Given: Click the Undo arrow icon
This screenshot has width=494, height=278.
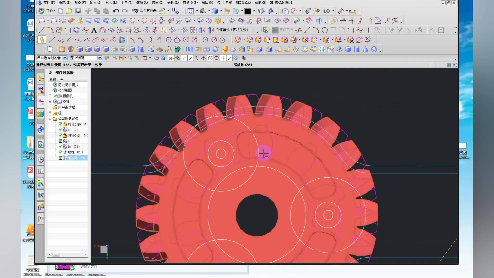Looking at the screenshot, I should coord(116,11).
